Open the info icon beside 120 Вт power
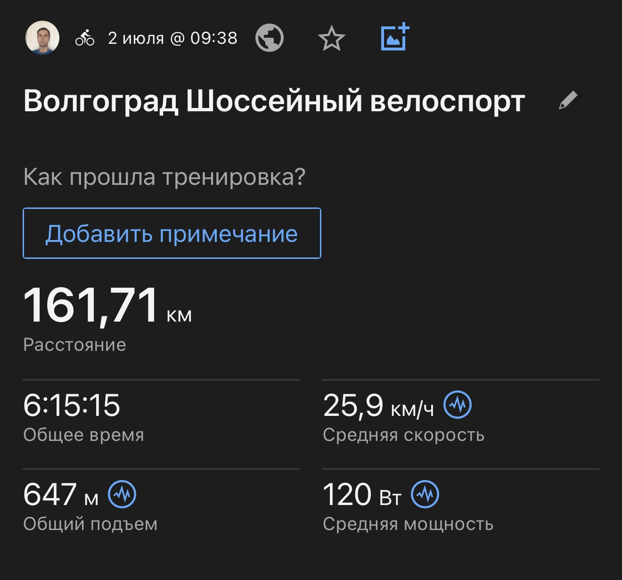Screen dimensions: 622x580 (425, 494)
